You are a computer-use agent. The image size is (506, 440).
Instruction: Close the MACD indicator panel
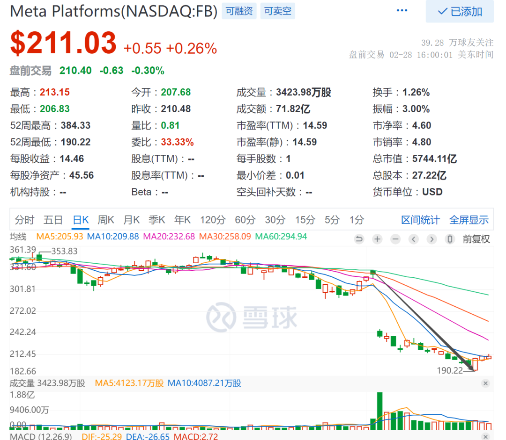click(x=485, y=436)
